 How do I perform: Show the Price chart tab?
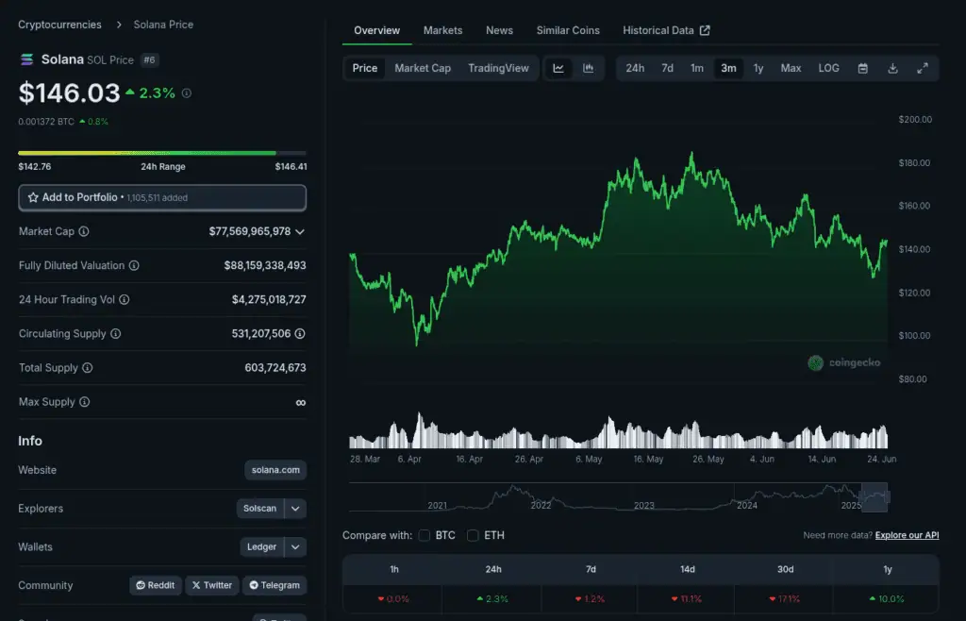(365, 68)
